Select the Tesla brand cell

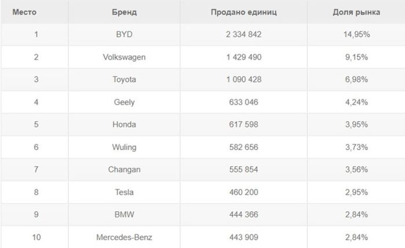point(124,192)
